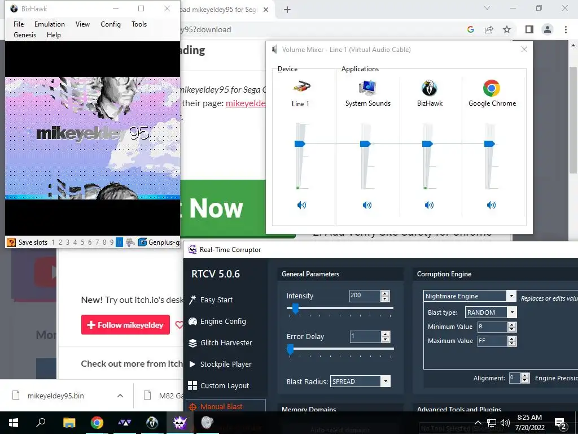Open the BizHawk Emulation menu
The height and width of the screenshot is (434, 578).
pos(50,24)
